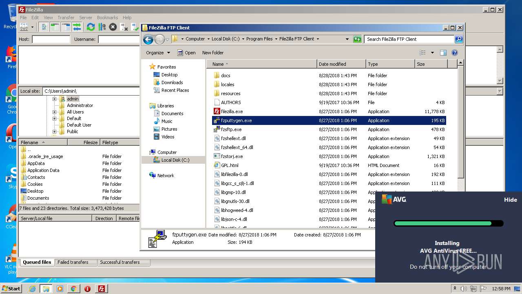Image resolution: width=522 pixels, height=294 pixels.
Task: Expand the All Users tree node
Action: tap(54, 112)
